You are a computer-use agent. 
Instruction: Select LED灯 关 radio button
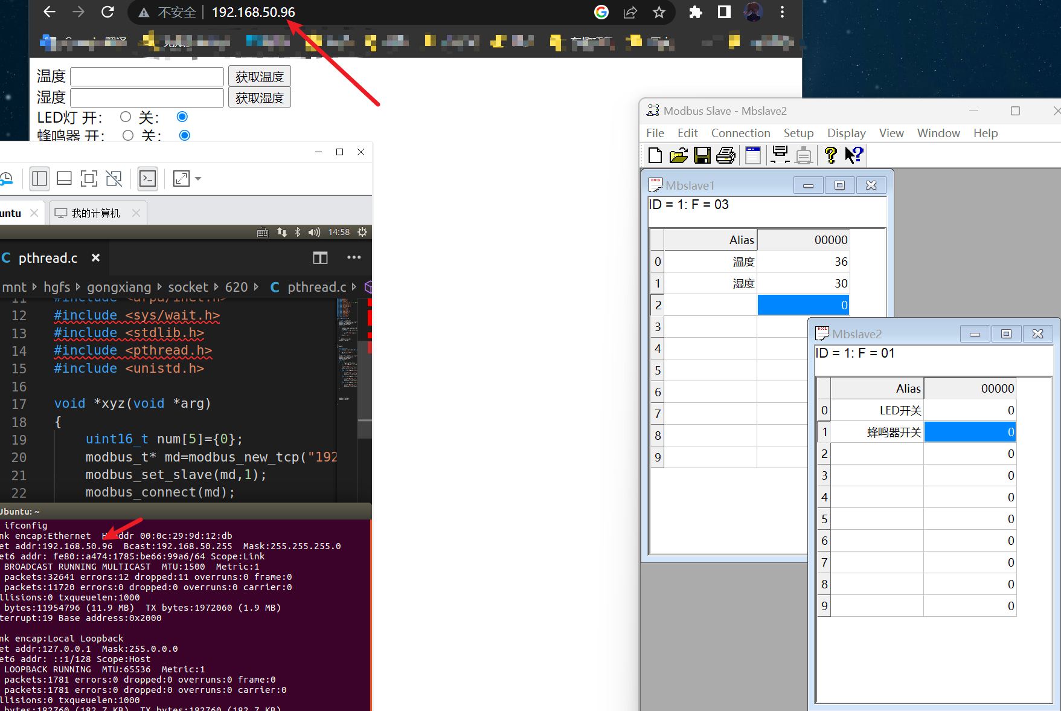pyautogui.click(x=182, y=117)
